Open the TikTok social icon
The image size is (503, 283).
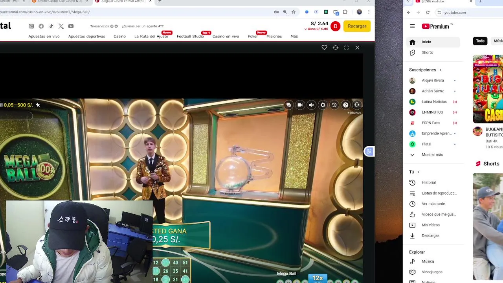coord(51,26)
